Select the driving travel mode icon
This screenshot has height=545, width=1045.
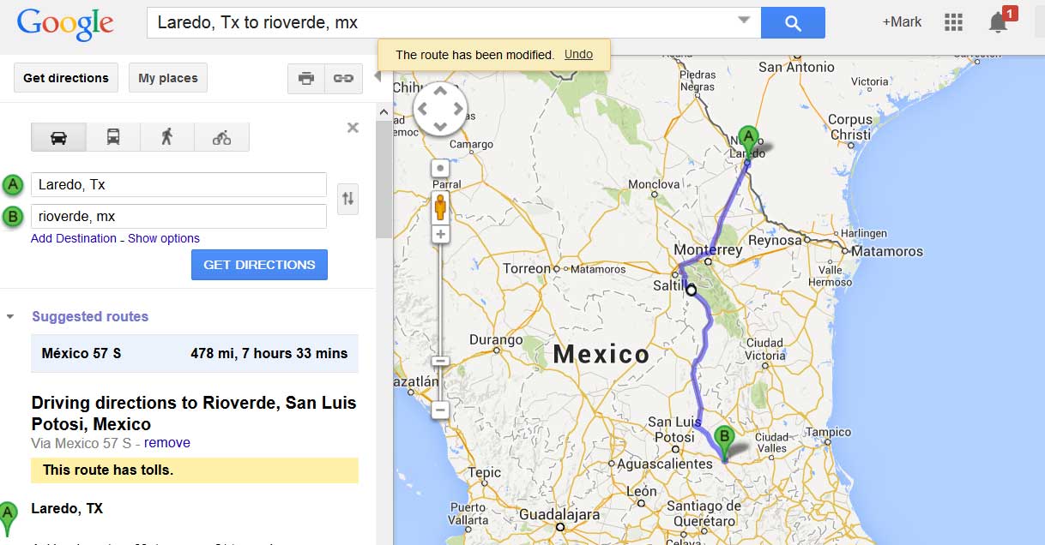tap(58, 137)
